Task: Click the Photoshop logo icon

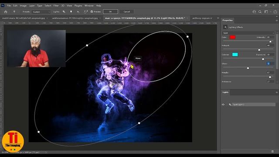Action: click(x=3, y=6)
